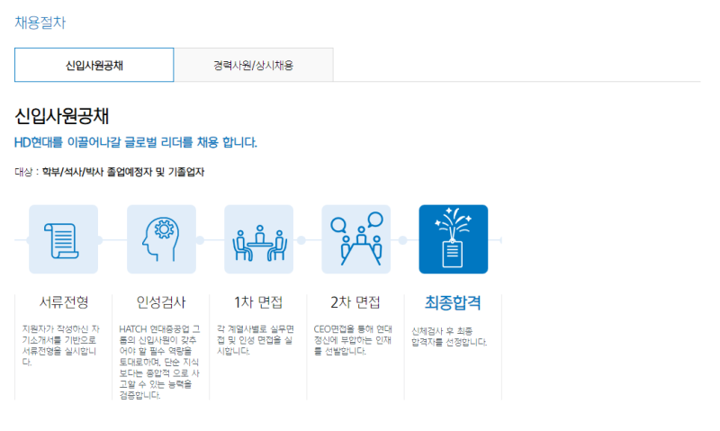720x431 pixels.
Task: Click the 신체검사 description under 최종합격
Action: pos(449,336)
